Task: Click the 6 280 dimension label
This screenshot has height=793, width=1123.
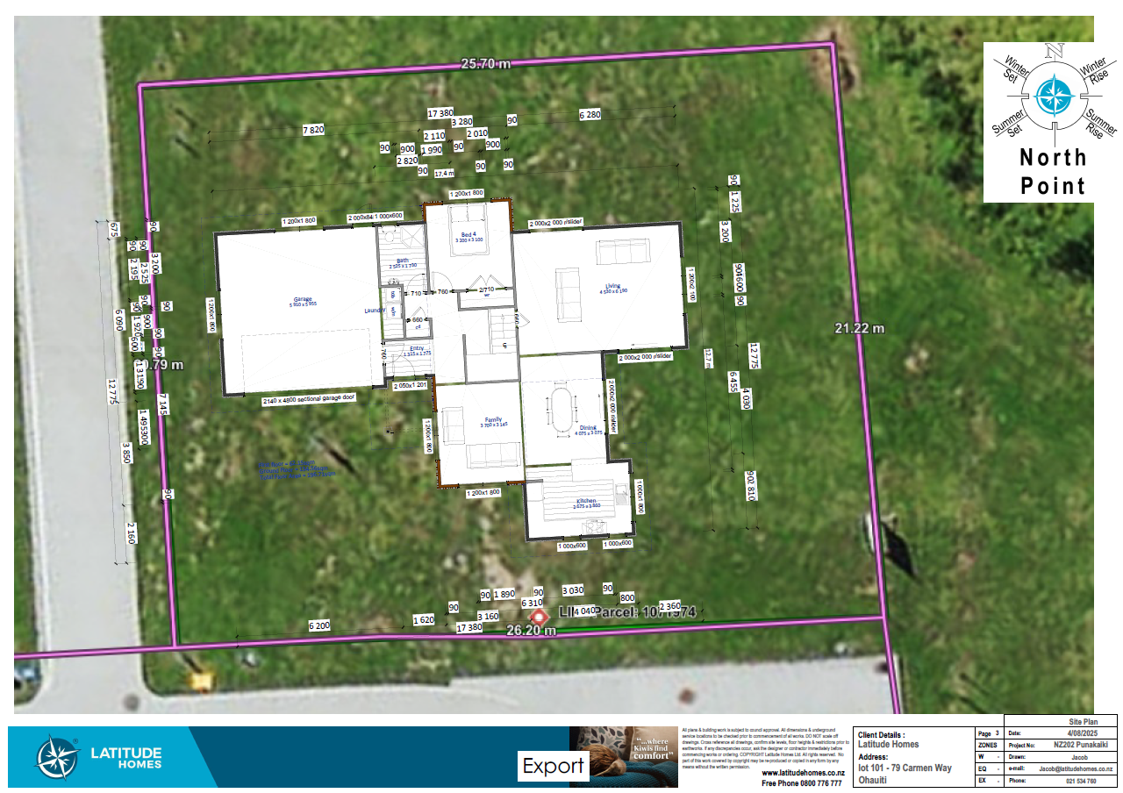Action: 590,115
